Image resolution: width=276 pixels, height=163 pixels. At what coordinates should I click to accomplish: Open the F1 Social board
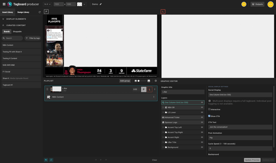[x=21, y=72]
